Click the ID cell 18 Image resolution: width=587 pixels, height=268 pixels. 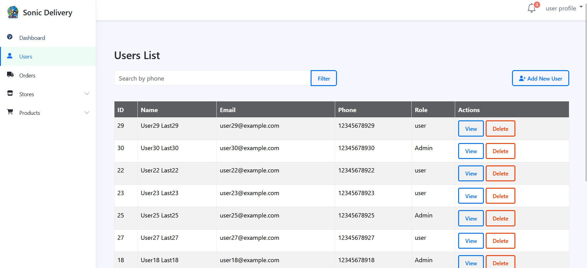click(x=126, y=260)
